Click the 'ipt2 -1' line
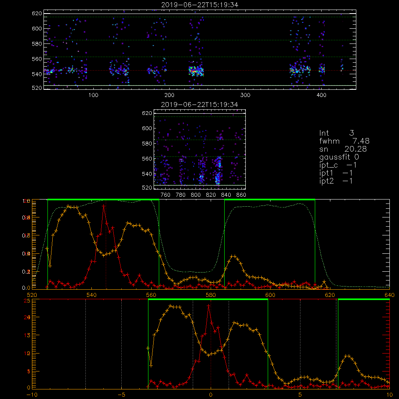This screenshot has width=399, height=399. 336,181
